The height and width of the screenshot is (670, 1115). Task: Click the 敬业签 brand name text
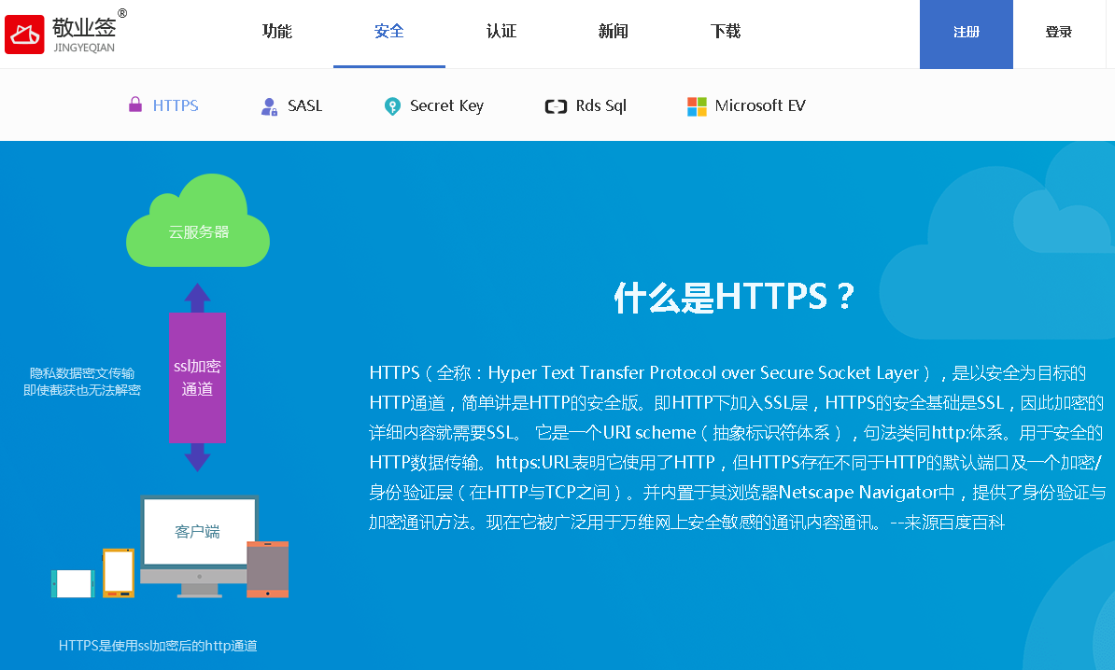point(84,27)
